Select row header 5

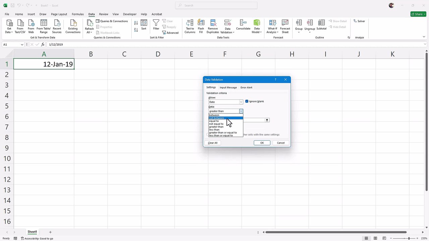[x=7, y=106]
